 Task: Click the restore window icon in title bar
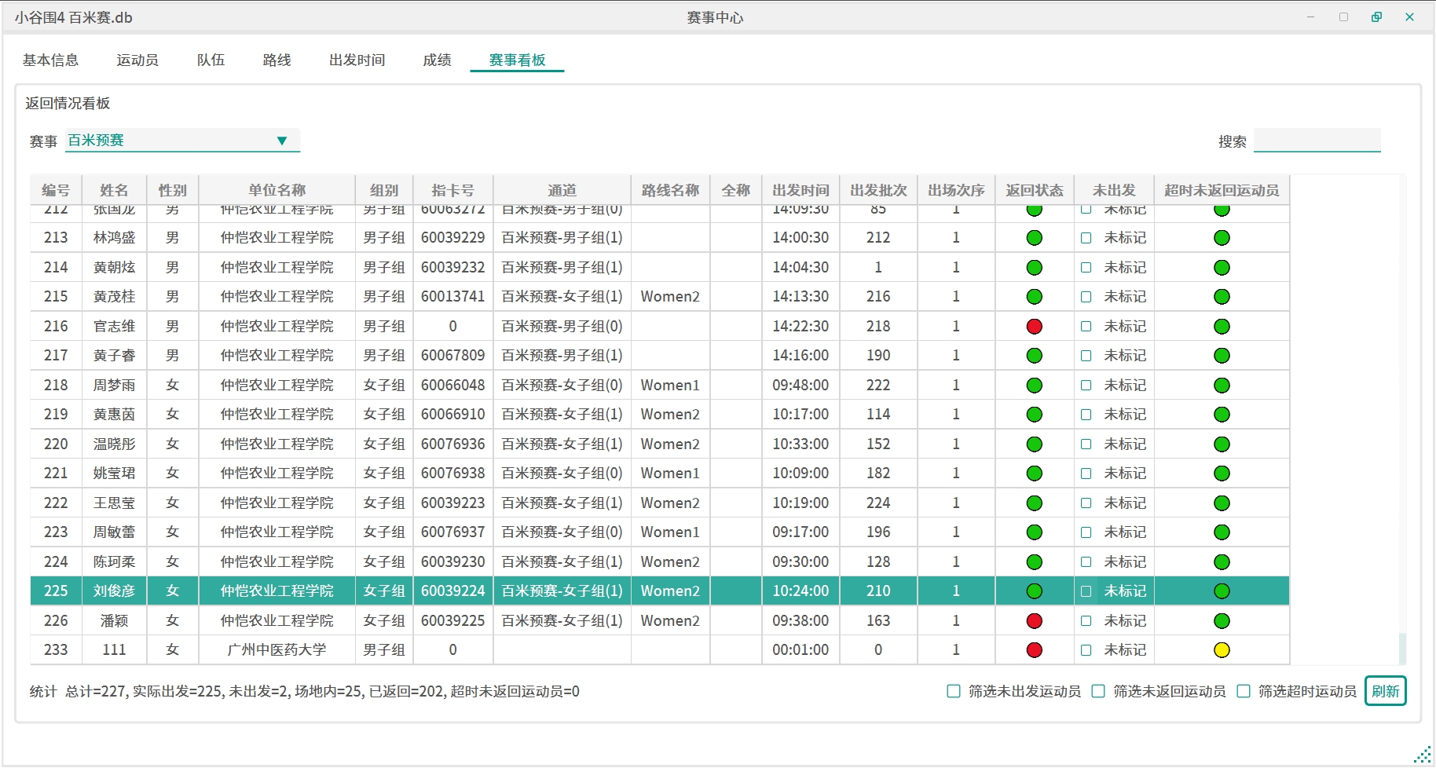pyautogui.click(x=1376, y=17)
